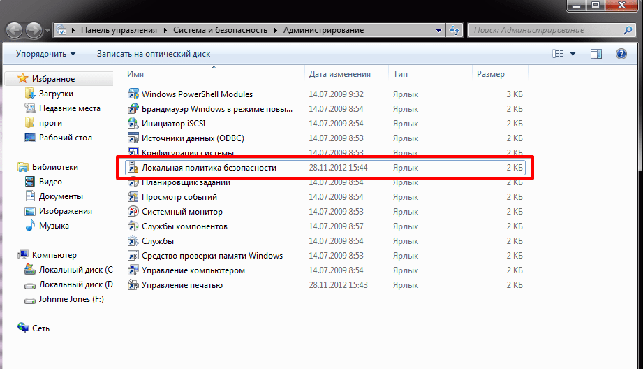Click the Back navigation arrow button

pyautogui.click(x=15, y=30)
